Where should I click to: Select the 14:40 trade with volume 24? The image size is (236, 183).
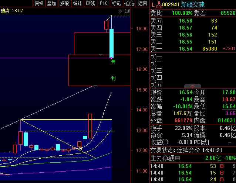click(x=193, y=179)
